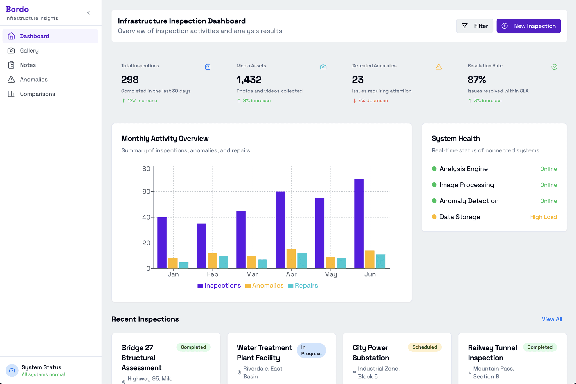
Task: Open the Gallery menu item
Action: (29, 51)
